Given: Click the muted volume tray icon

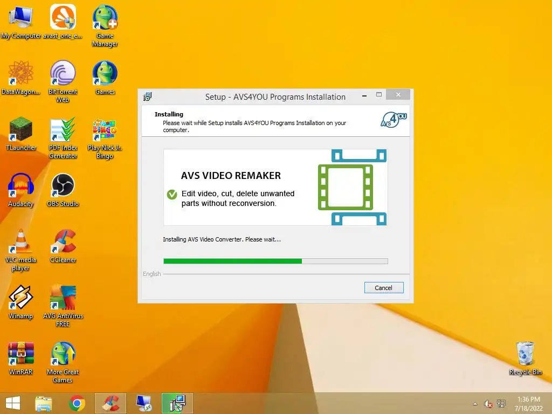Looking at the screenshot, I should 488,404.
